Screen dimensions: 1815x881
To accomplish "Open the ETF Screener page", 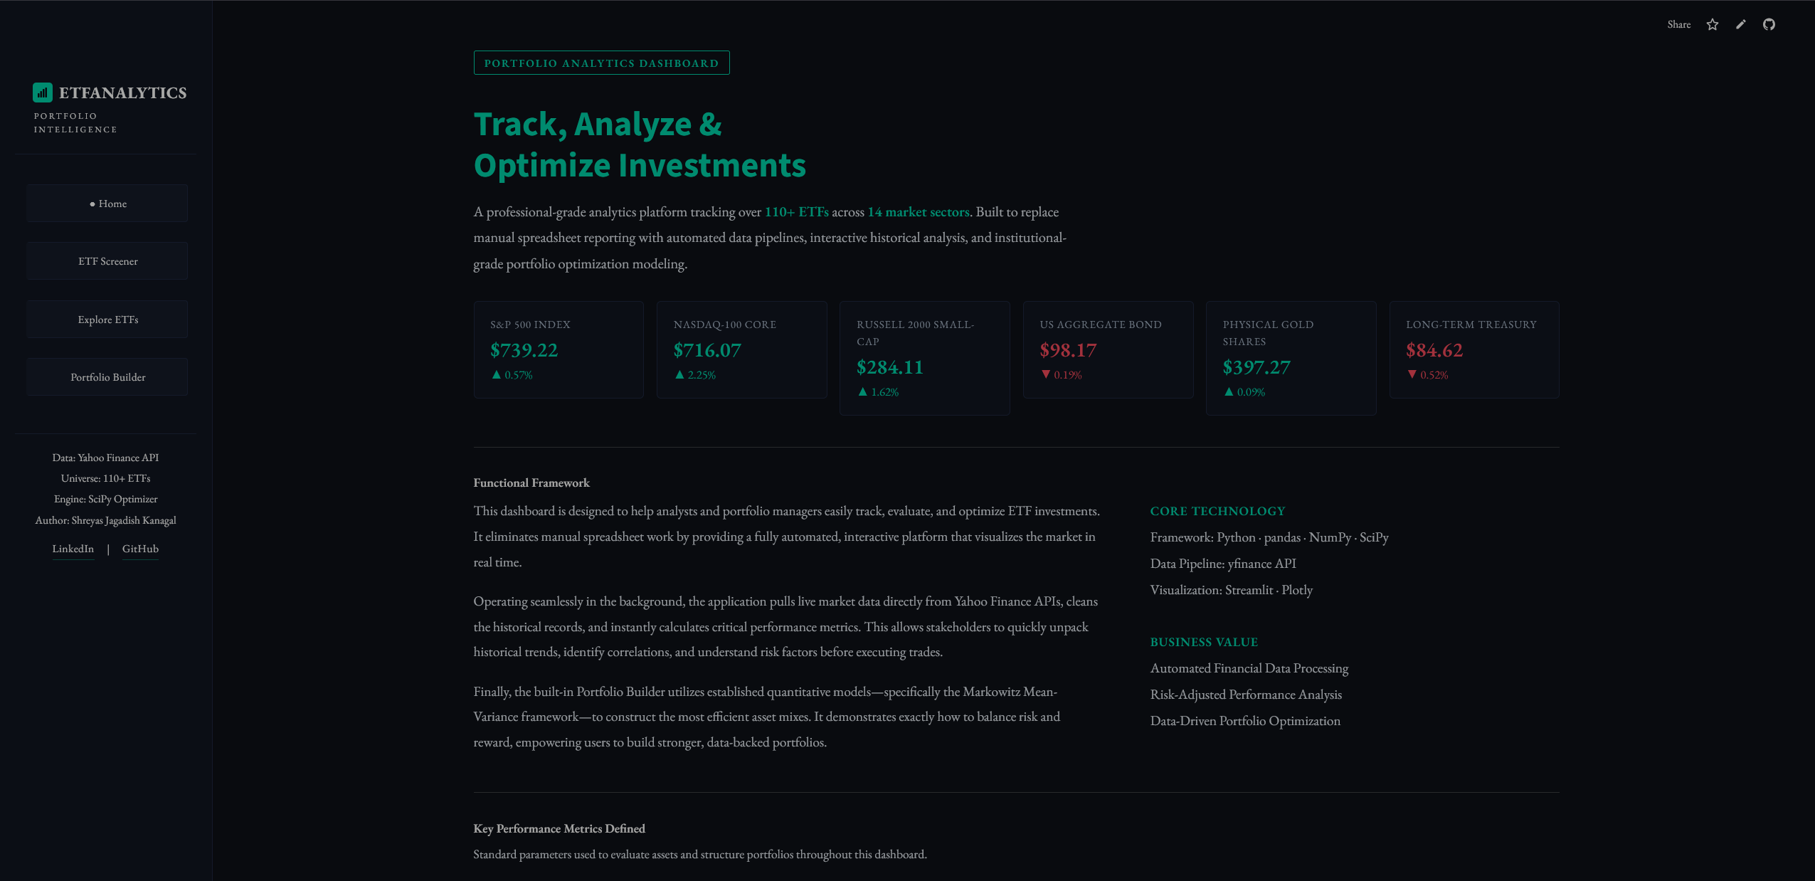I will pos(107,261).
